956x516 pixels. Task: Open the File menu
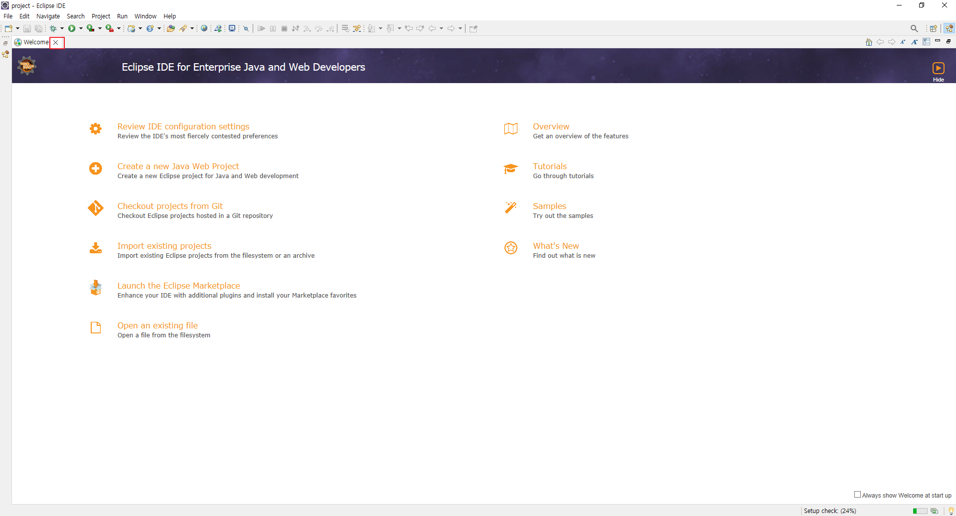8,16
